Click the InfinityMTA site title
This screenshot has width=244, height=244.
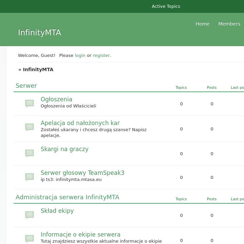pyautogui.click(x=39, y=33)
